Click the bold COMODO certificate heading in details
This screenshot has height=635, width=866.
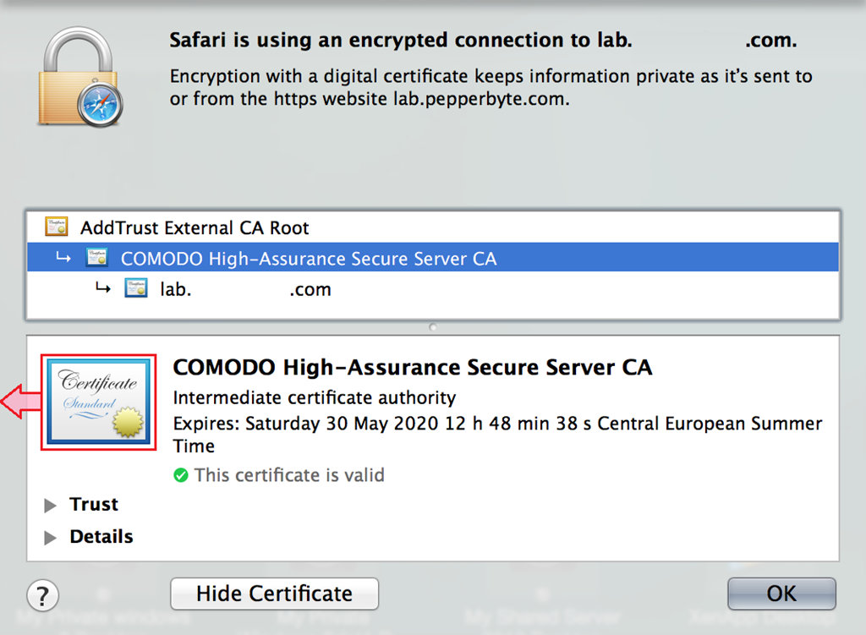(412, 368)
